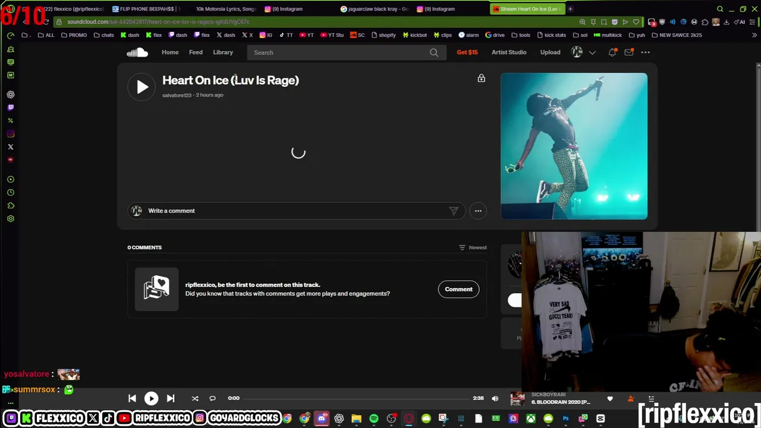
Task: Open the tools bookmarks folder
Action: click(x=520, y=35)
